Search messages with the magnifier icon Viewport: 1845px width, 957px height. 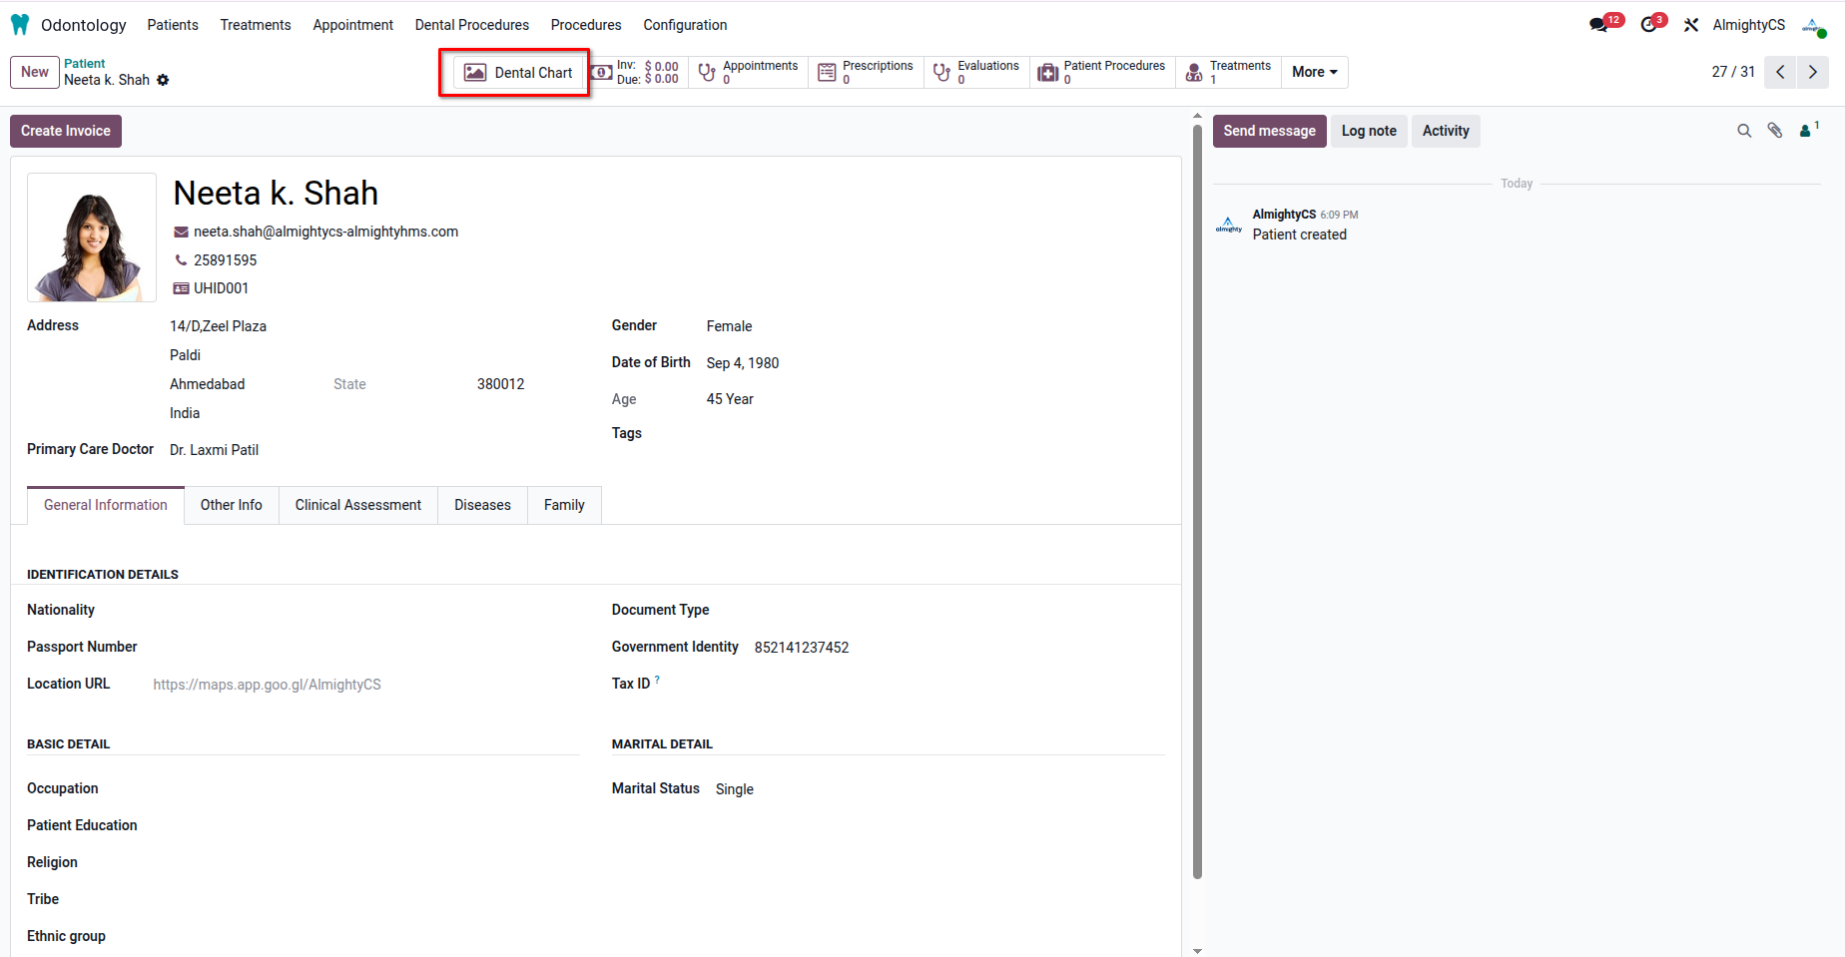1744,131
